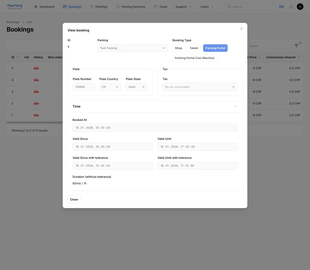Click the red car status icon in row 1

click(36, 115)
